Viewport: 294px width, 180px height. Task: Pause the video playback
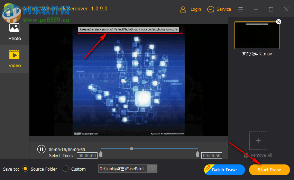tap(41, 150)
